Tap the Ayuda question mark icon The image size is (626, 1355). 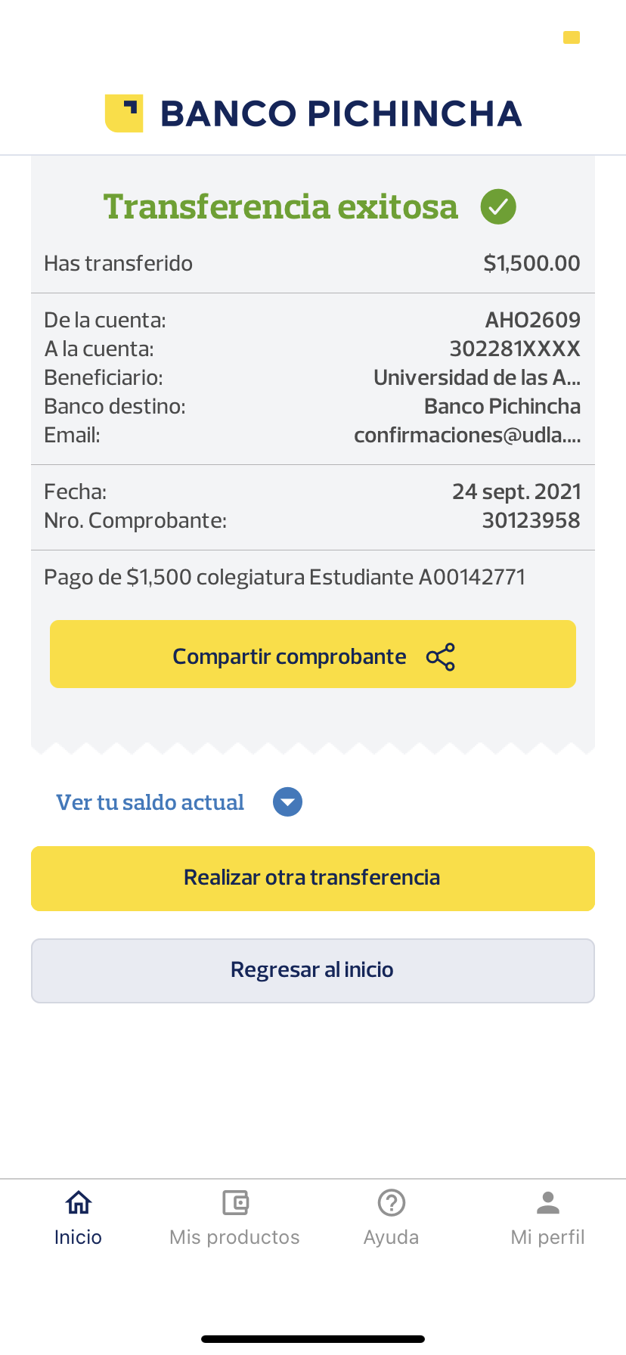(392, 1202)
